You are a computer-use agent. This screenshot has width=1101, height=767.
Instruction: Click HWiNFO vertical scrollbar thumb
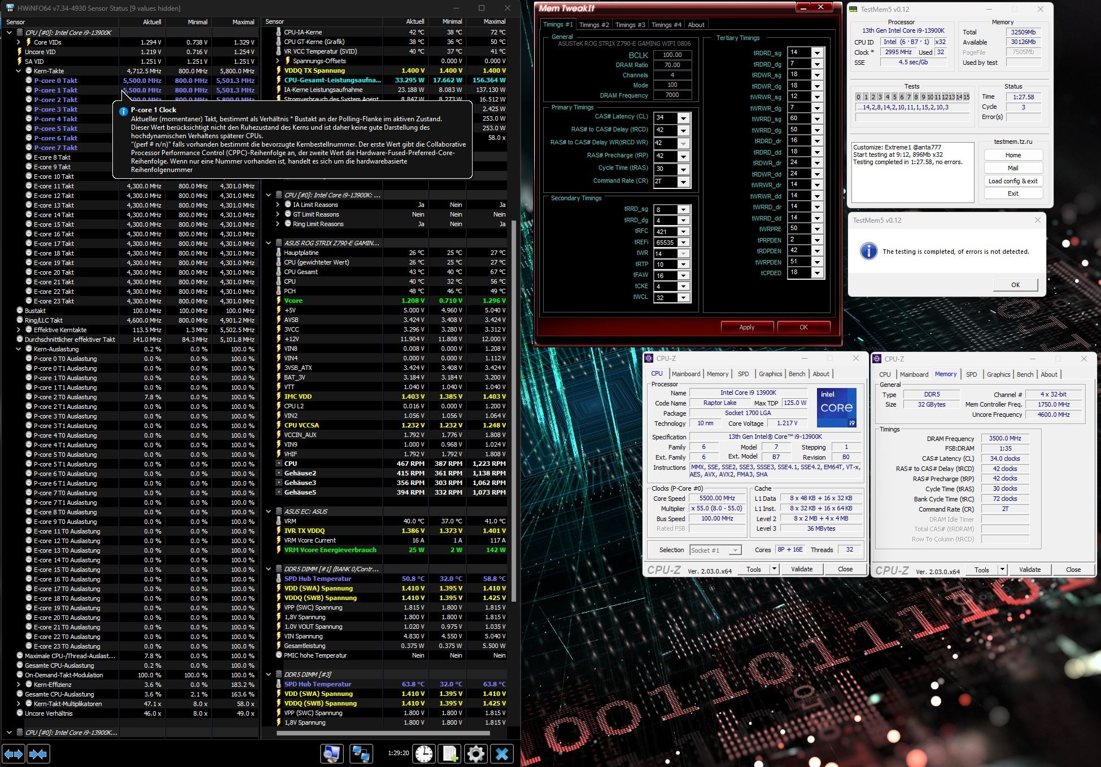[513, 412]
